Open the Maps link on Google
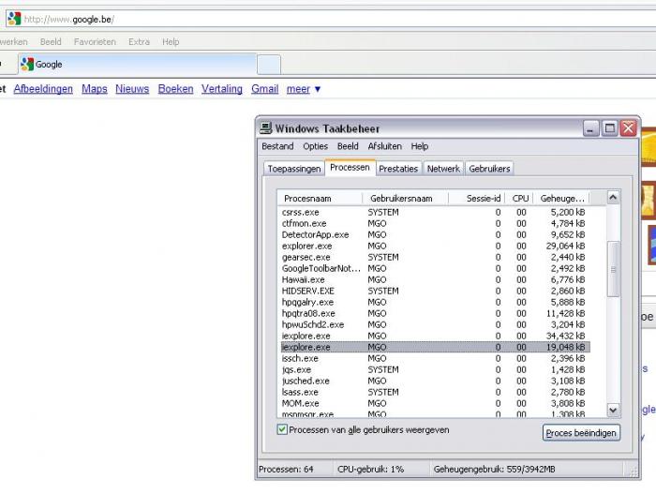656x494 pixels. pos(94,89)
